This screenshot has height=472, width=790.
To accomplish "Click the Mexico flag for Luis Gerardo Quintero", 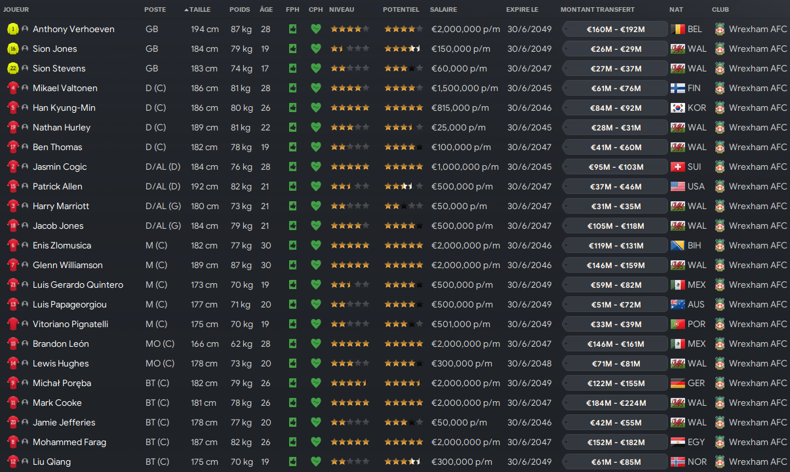I will coord(678,285).
